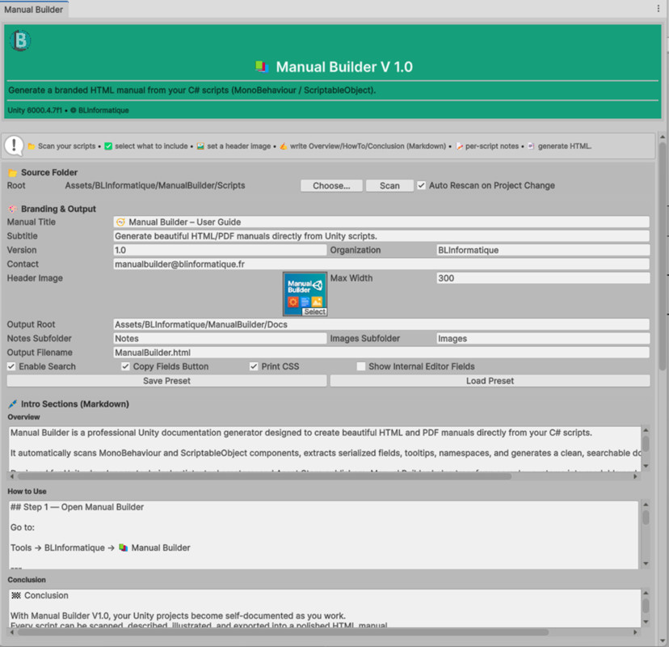Click emoji icon inside Manual Title field
669x647 pixels.
120,222
